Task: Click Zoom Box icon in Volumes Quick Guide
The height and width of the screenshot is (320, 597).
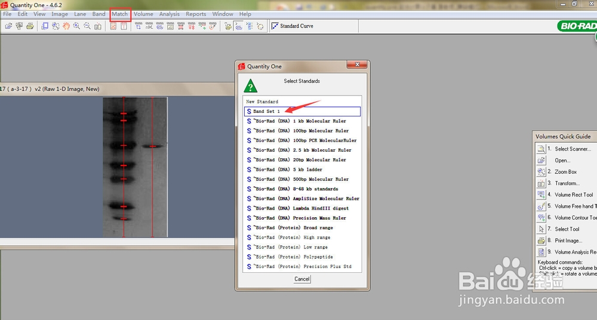Action: click(541, 172)
